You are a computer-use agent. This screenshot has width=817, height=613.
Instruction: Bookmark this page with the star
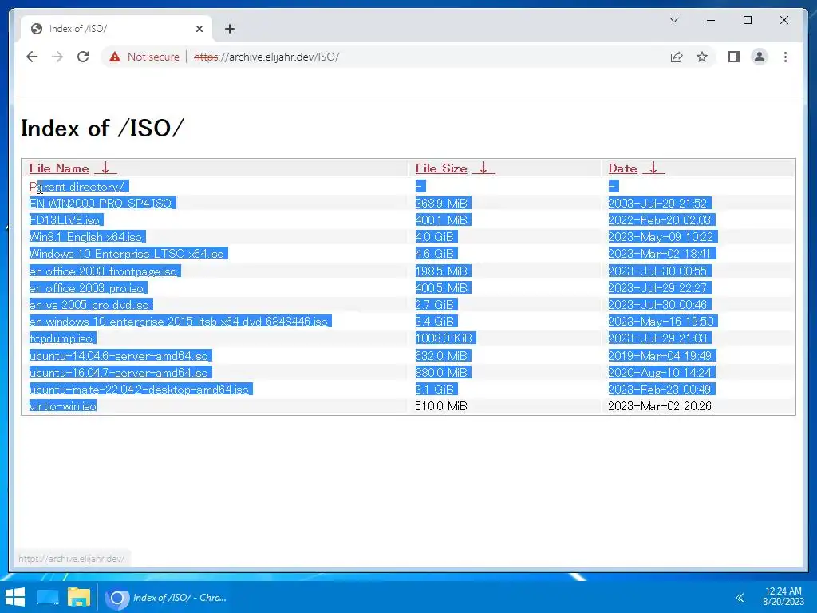pos(702,57)
